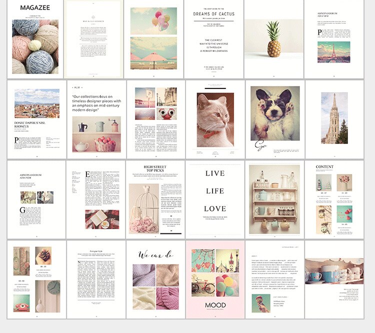Click the ice cream cone photo
375x333 pixels.
tap(261, 303)
